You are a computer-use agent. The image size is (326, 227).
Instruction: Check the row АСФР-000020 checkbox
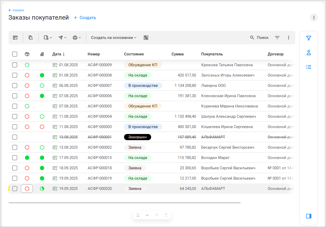point(15,189)
